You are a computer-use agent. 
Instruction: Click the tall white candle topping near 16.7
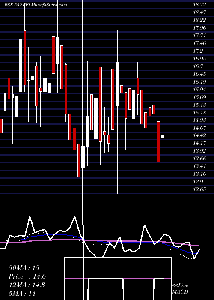click(117, 84)
